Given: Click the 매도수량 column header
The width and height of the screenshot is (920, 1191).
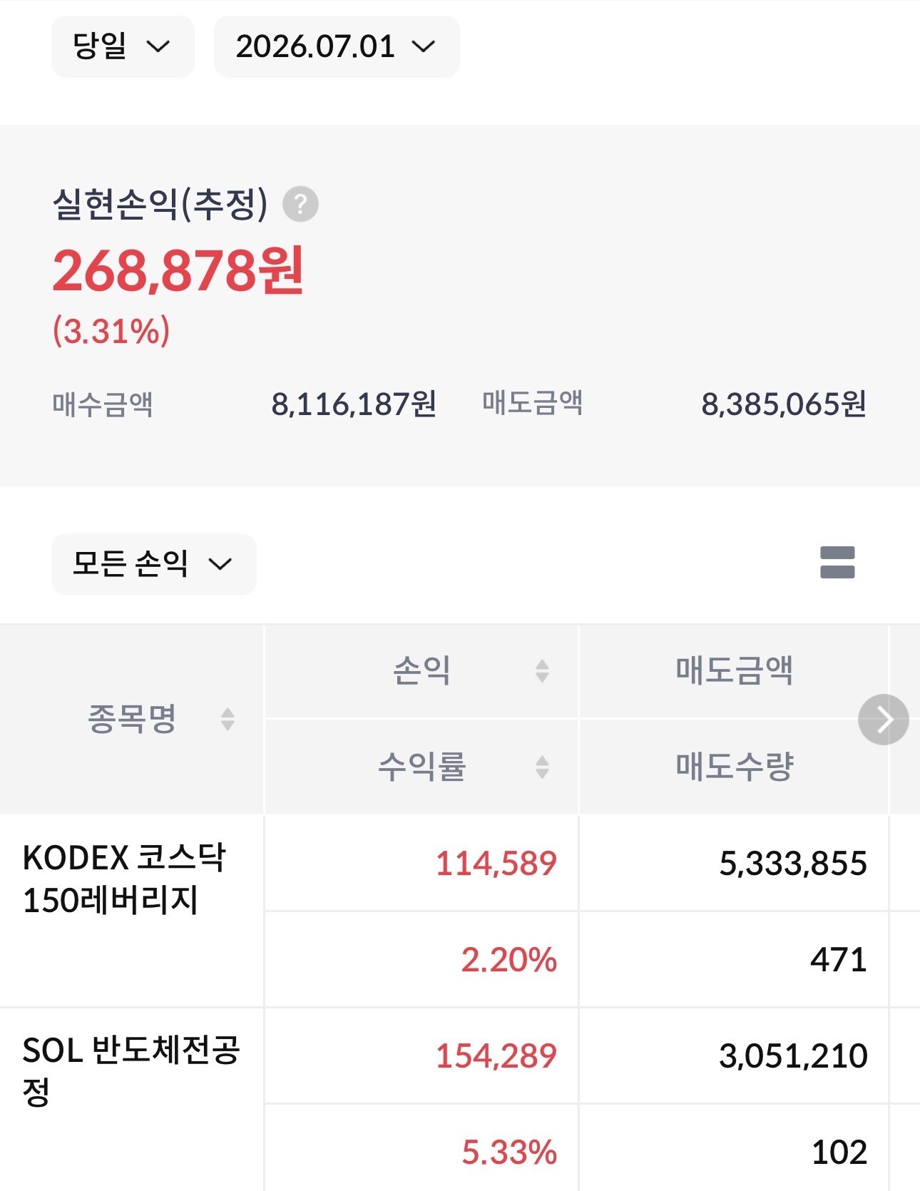Looking at the screenshot, I should (x=735, y=767).
